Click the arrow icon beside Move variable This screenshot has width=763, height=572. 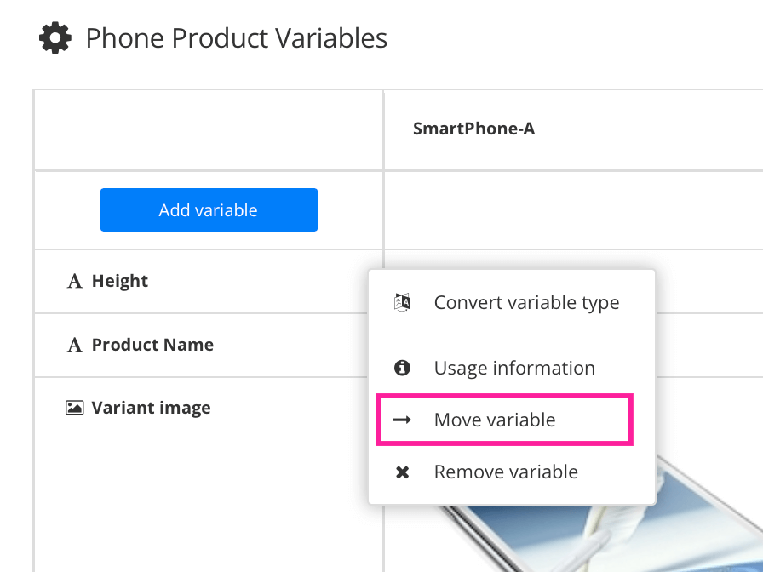[403, 420]
